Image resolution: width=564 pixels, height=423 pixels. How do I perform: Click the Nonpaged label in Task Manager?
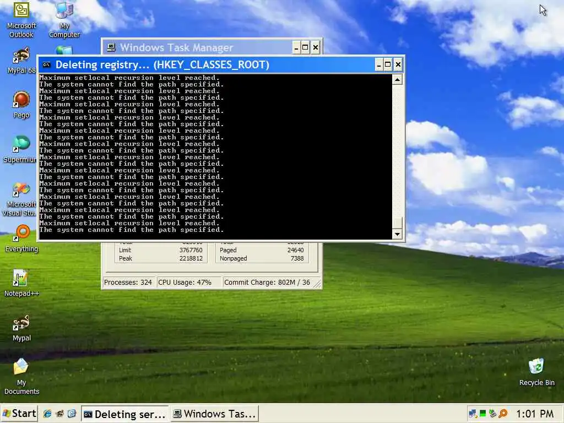[233, 258]
